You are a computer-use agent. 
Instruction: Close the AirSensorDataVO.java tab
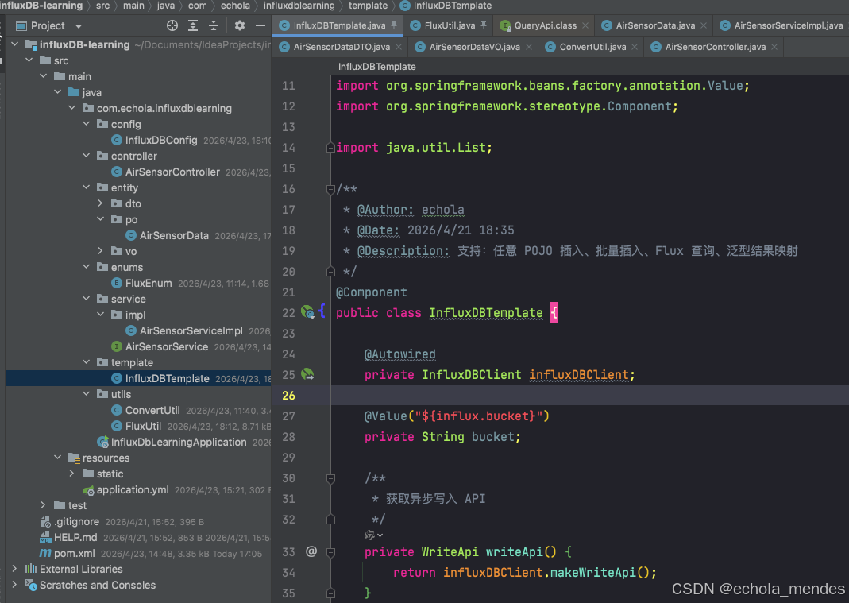click(528, 47)
